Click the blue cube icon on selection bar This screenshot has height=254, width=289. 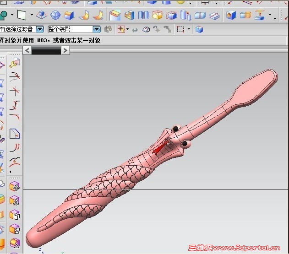tap(199, 29)
